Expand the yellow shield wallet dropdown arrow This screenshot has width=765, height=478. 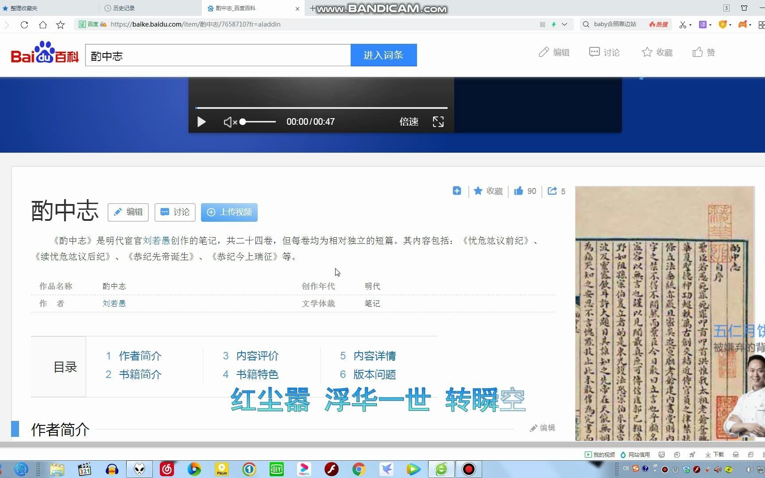tap(730, 25)
